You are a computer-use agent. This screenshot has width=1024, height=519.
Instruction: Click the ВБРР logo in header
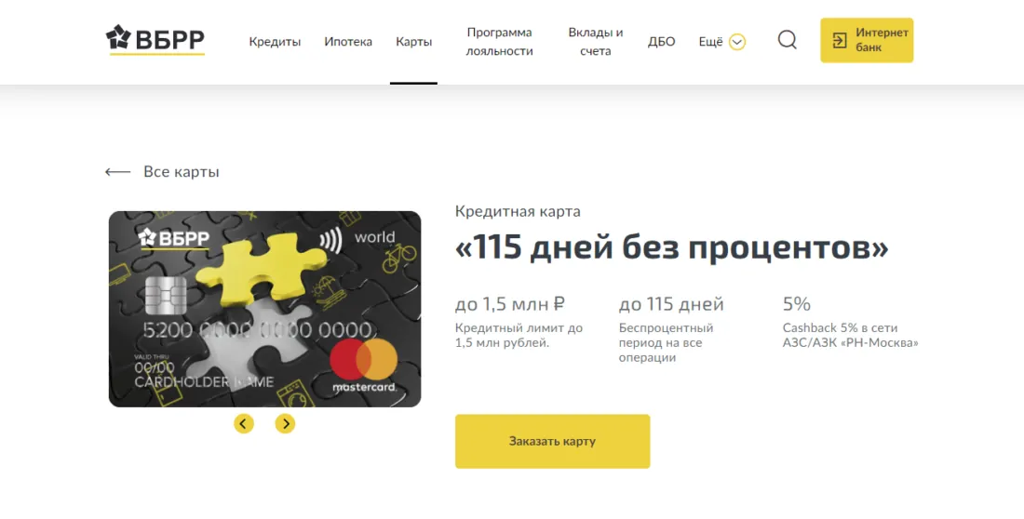155,39
